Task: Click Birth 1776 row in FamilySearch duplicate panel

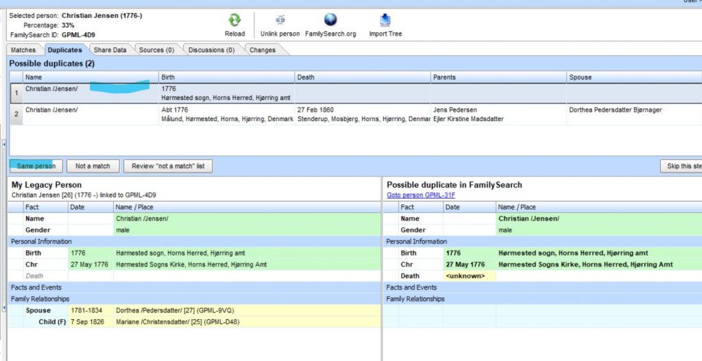Action: (543, 253)
